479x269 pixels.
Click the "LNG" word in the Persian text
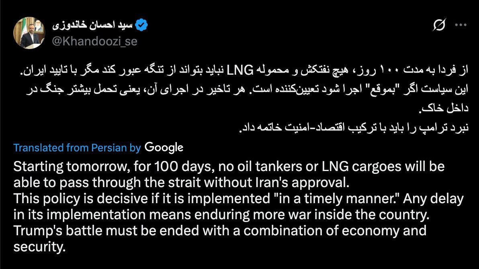tap(240, 71)
